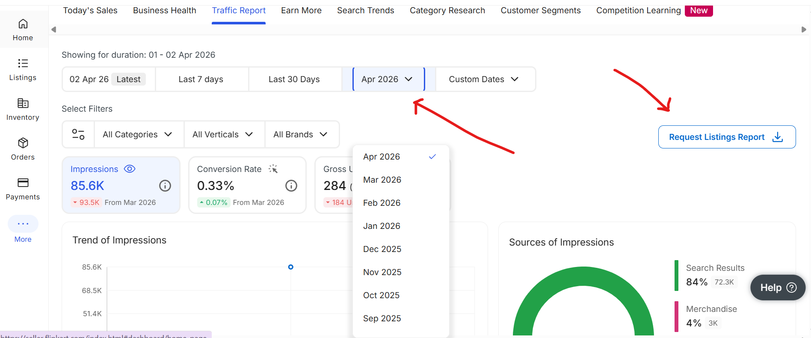Open the Custom Dates dropdown

point(484,79)
